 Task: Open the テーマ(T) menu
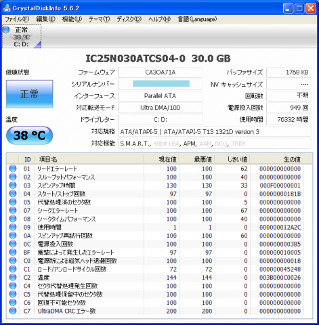(x=99, y=19)
